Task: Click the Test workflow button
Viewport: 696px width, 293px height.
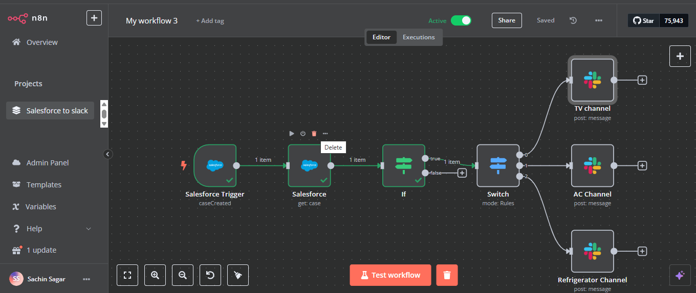Action: click(390, 275)
